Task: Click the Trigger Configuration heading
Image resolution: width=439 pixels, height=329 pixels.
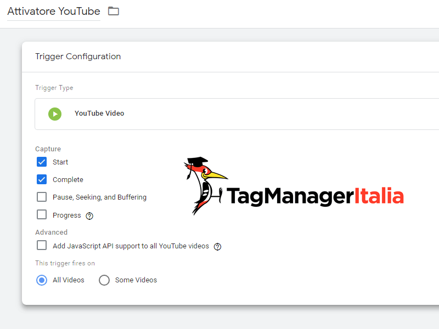Action: point(78,56)
